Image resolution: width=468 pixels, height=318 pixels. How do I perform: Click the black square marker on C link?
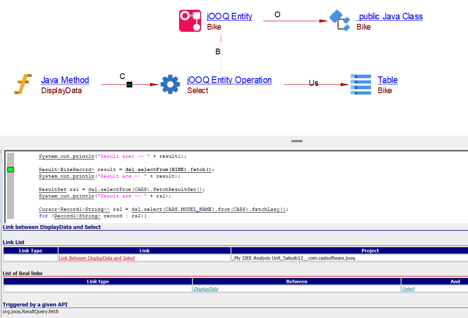pos(129,84)
